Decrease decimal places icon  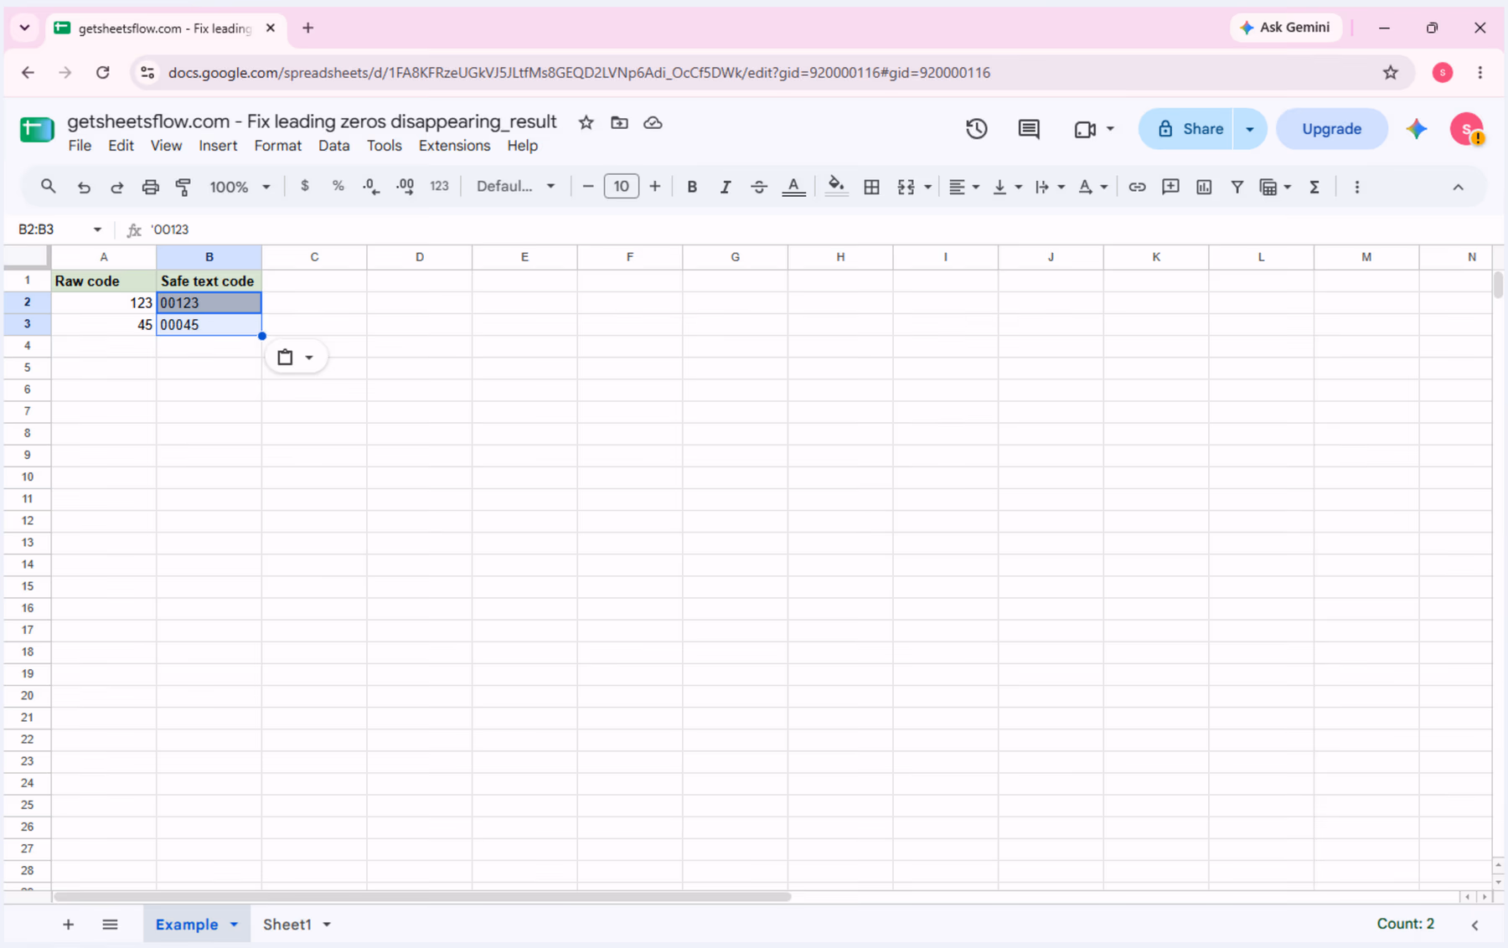371,187
